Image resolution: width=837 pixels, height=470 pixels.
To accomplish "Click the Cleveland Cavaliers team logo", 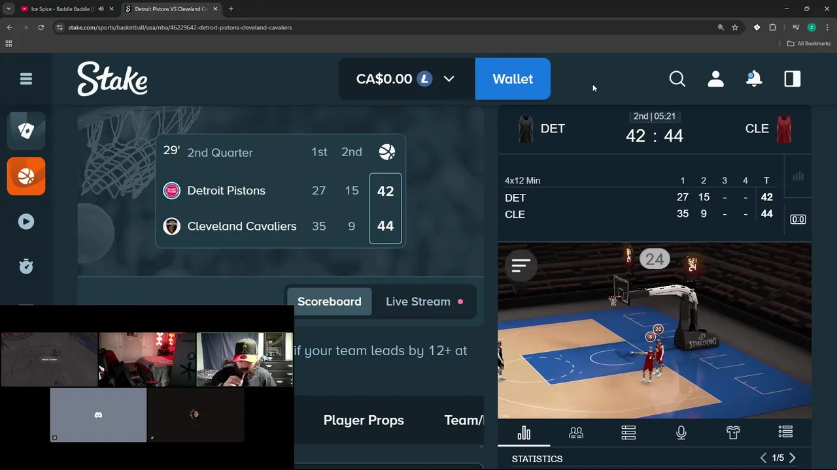I will (x=171, y=227).
